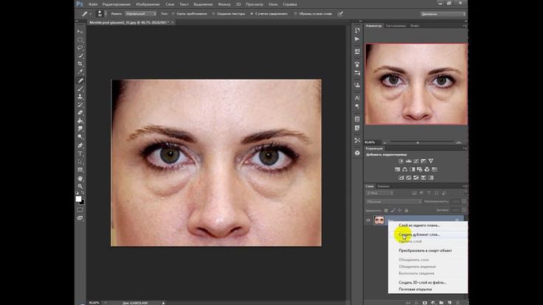Add a Levels adjustment
543x305 pixels.
tap(409, 161)
